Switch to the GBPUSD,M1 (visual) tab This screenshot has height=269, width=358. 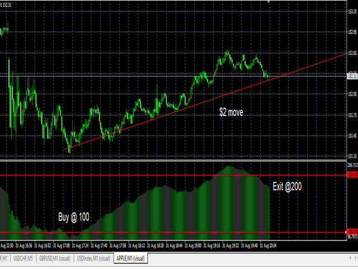click(x=55, y=258)
